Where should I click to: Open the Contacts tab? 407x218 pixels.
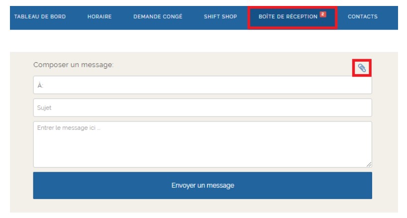pyautogui.click(x=362, y=17)
